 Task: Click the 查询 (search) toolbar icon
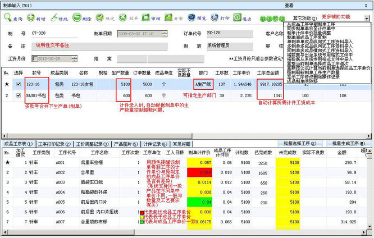click(x=13, y=19)
